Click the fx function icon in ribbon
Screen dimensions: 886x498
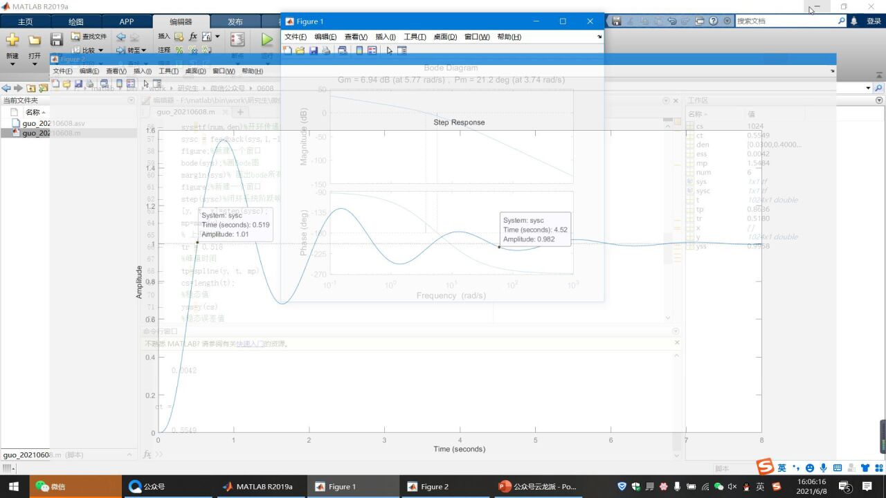[193, 36]
